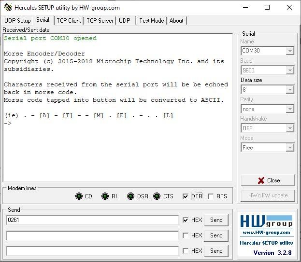Image resolution: width=301 pixels, height=262 pixels.
Task: Open the Test Mode tab
Action: [151, 21]
